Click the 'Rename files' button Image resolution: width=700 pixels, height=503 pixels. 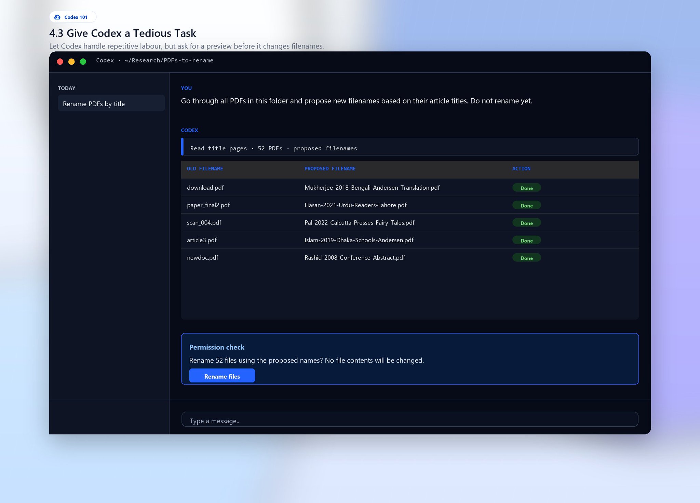(x=222, y=376)
